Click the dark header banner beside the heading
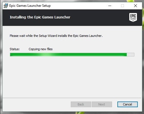The height and width of the screenshot is (114, 144). [x=99, y=17]
